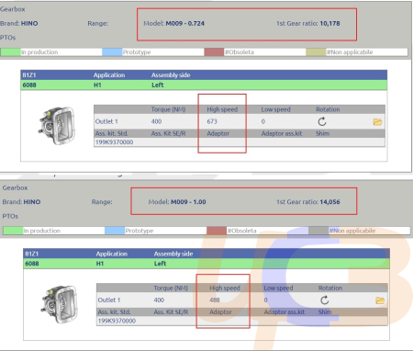
Task: Click the Torque (NM) header in the 673 table
Action: tap(168, 109)
